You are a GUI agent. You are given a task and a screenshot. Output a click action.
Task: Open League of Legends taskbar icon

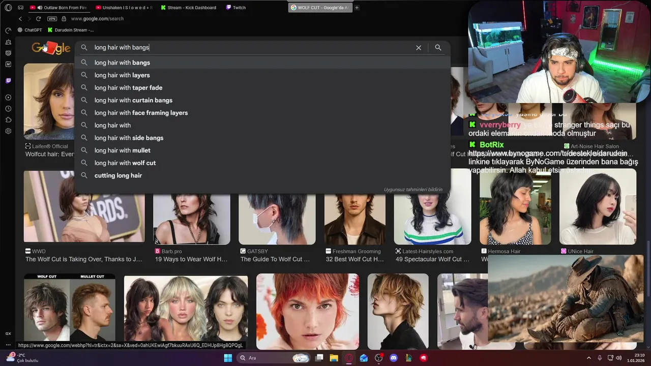click(x=408, y=358)
